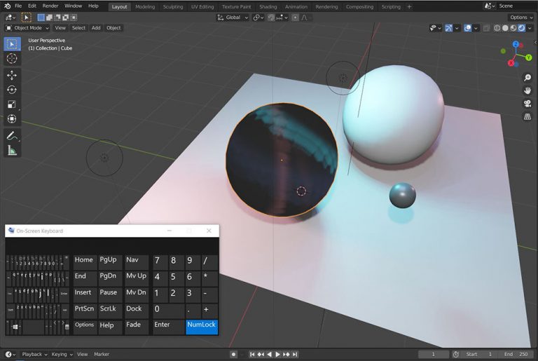Choose Subtract Selection mode icon

(x=57, y=18)
